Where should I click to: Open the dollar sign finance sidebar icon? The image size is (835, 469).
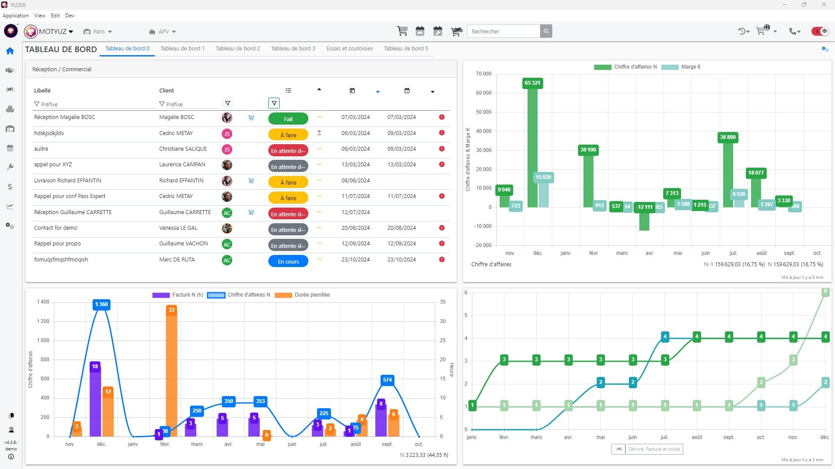[x=10, y=187]
